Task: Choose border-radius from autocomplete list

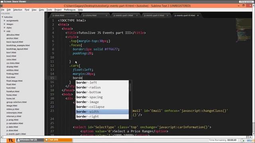Action: (x=102, y=87)
